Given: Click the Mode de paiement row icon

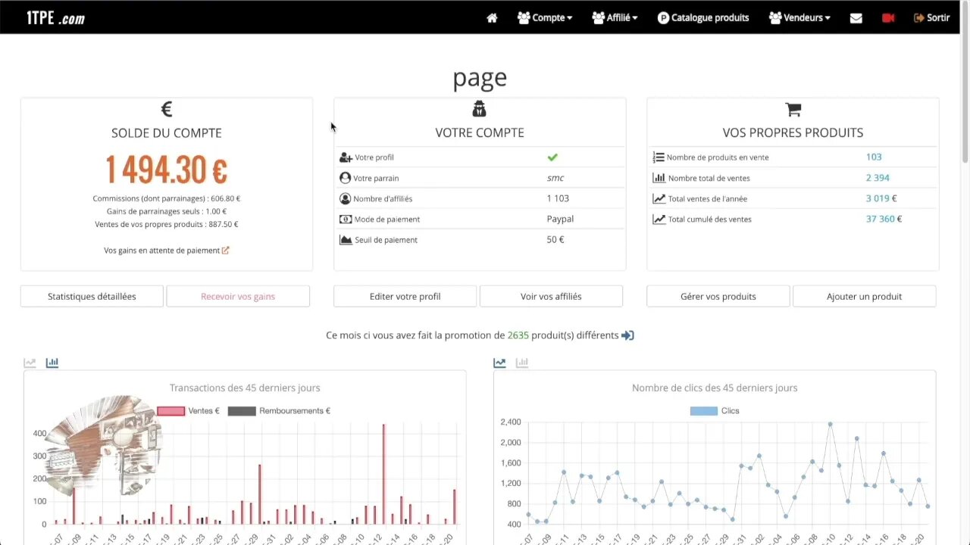Looking at the screenshot, I should coord(346,219).
